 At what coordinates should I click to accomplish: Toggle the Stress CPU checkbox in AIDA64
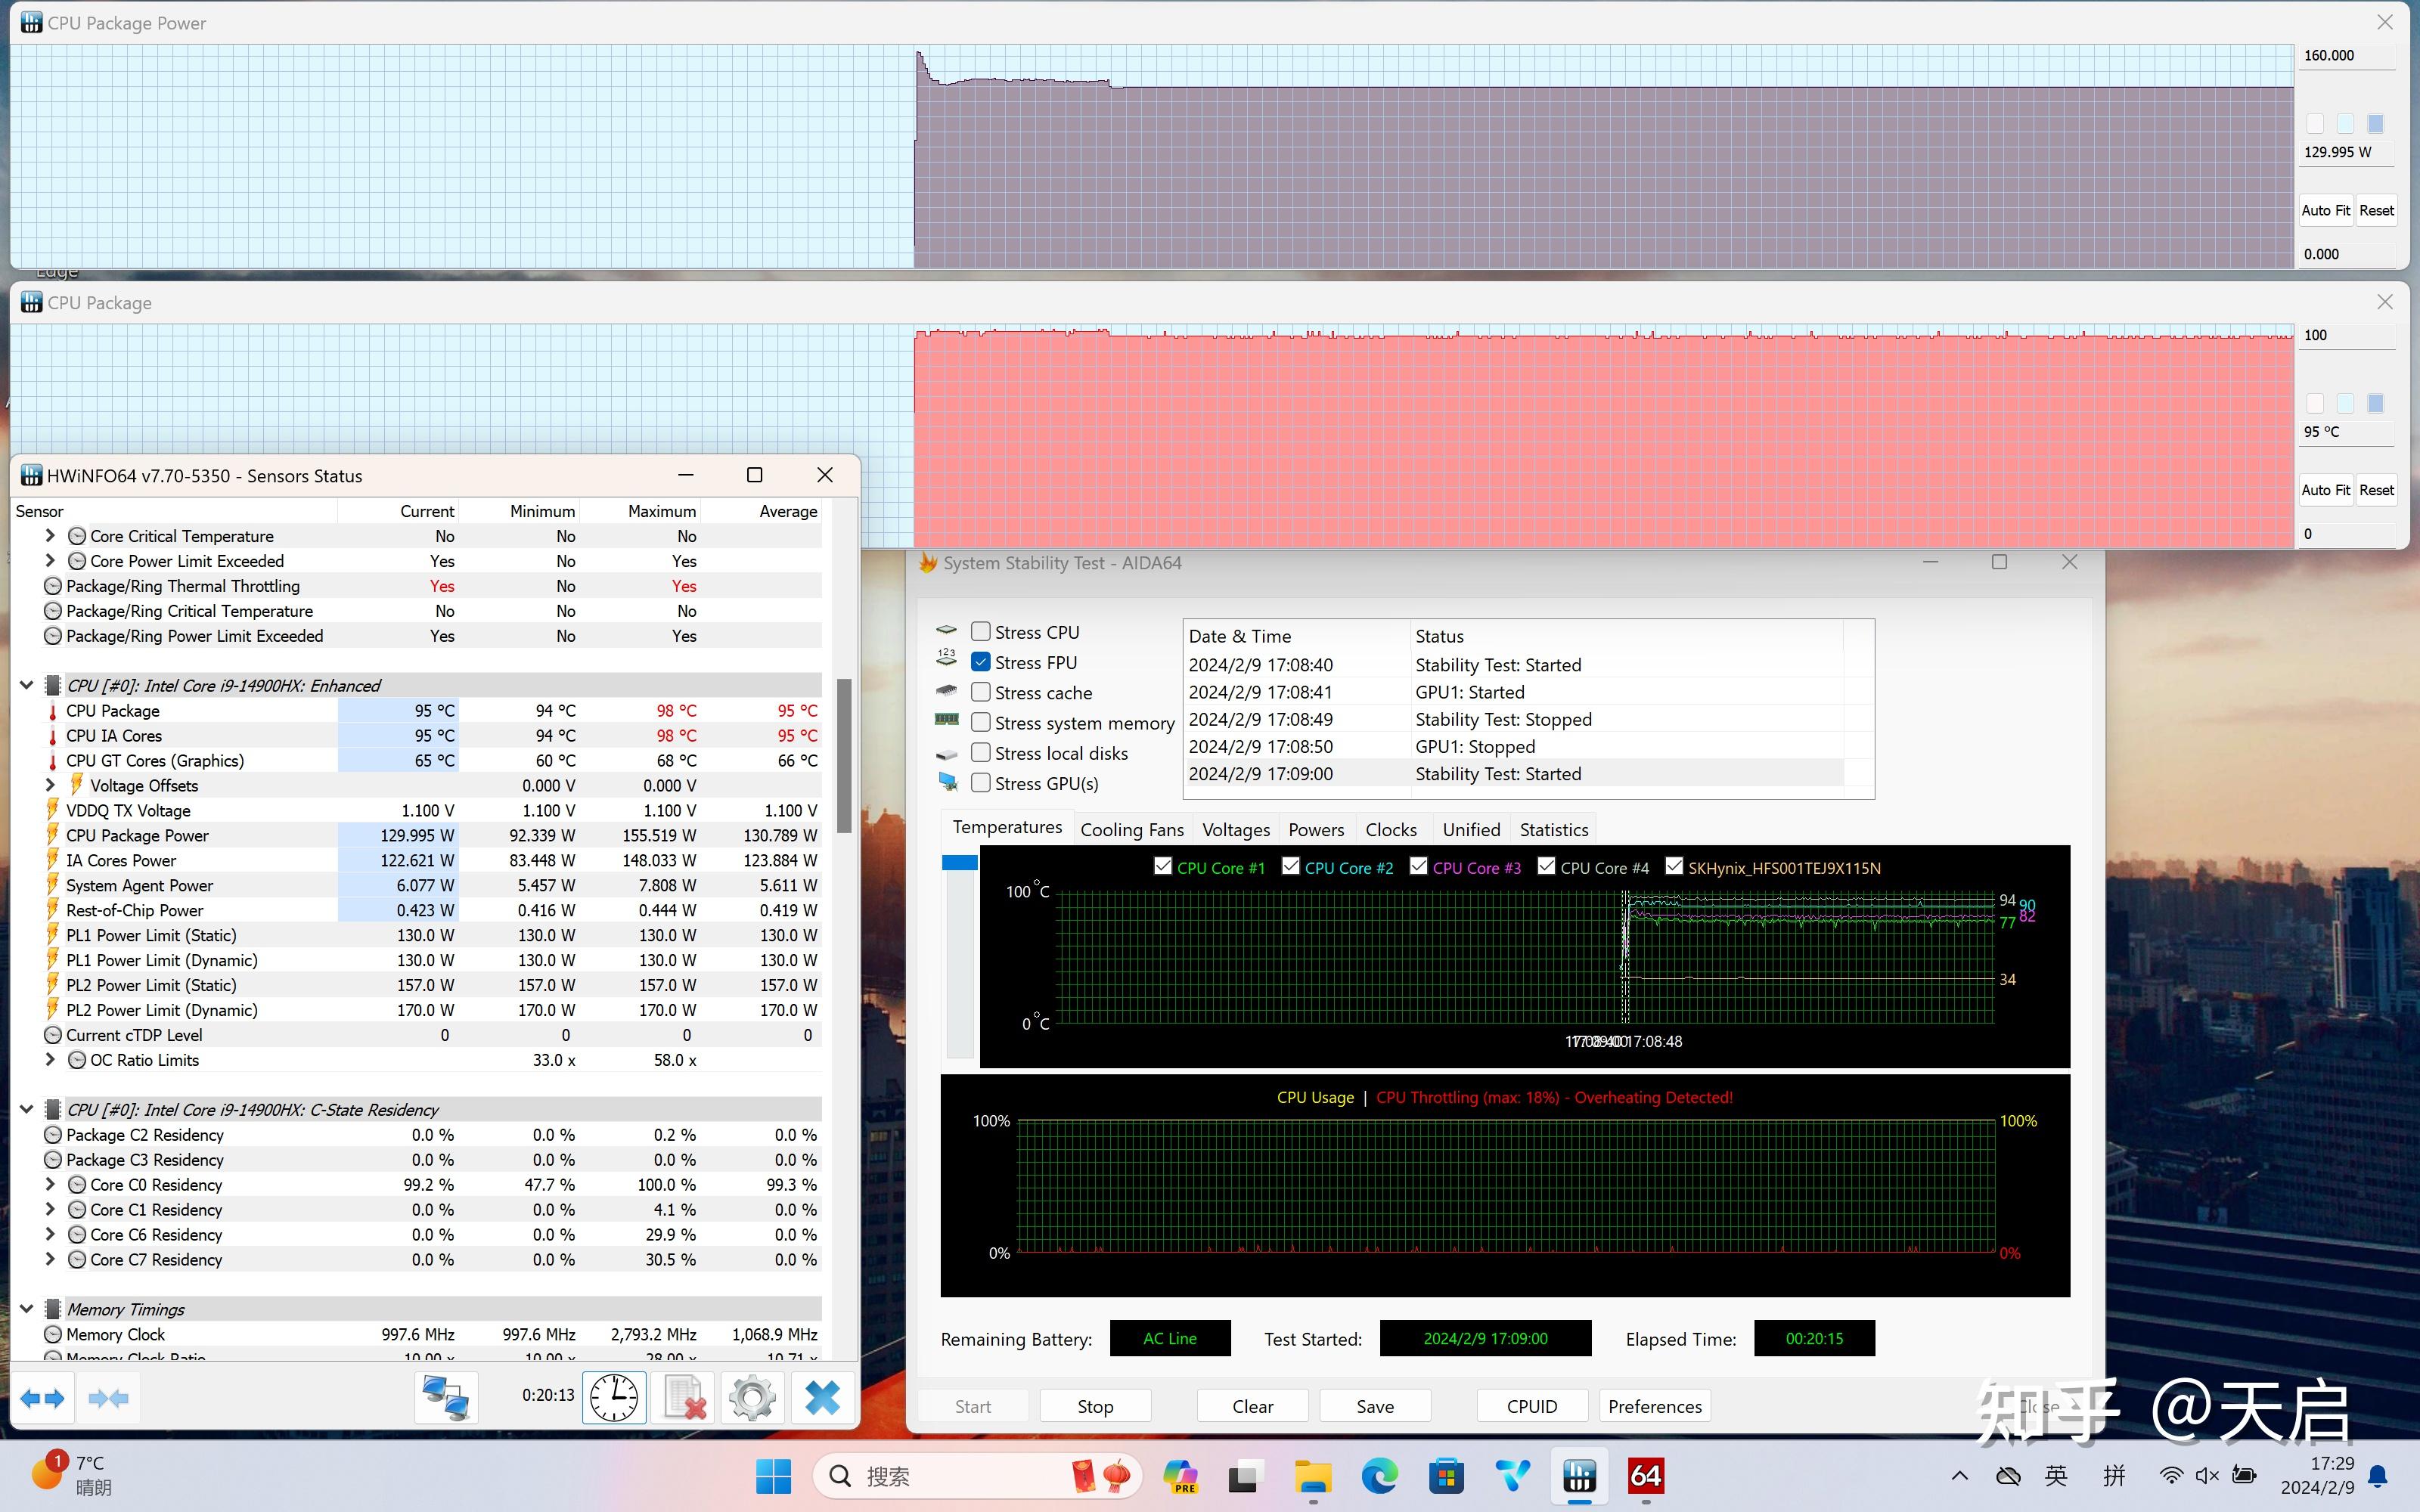[x=981, y=631]
